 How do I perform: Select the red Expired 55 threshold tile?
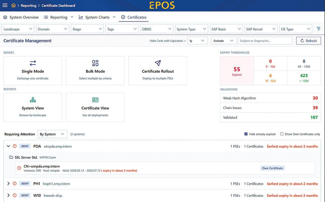click(x=237, y=71)
